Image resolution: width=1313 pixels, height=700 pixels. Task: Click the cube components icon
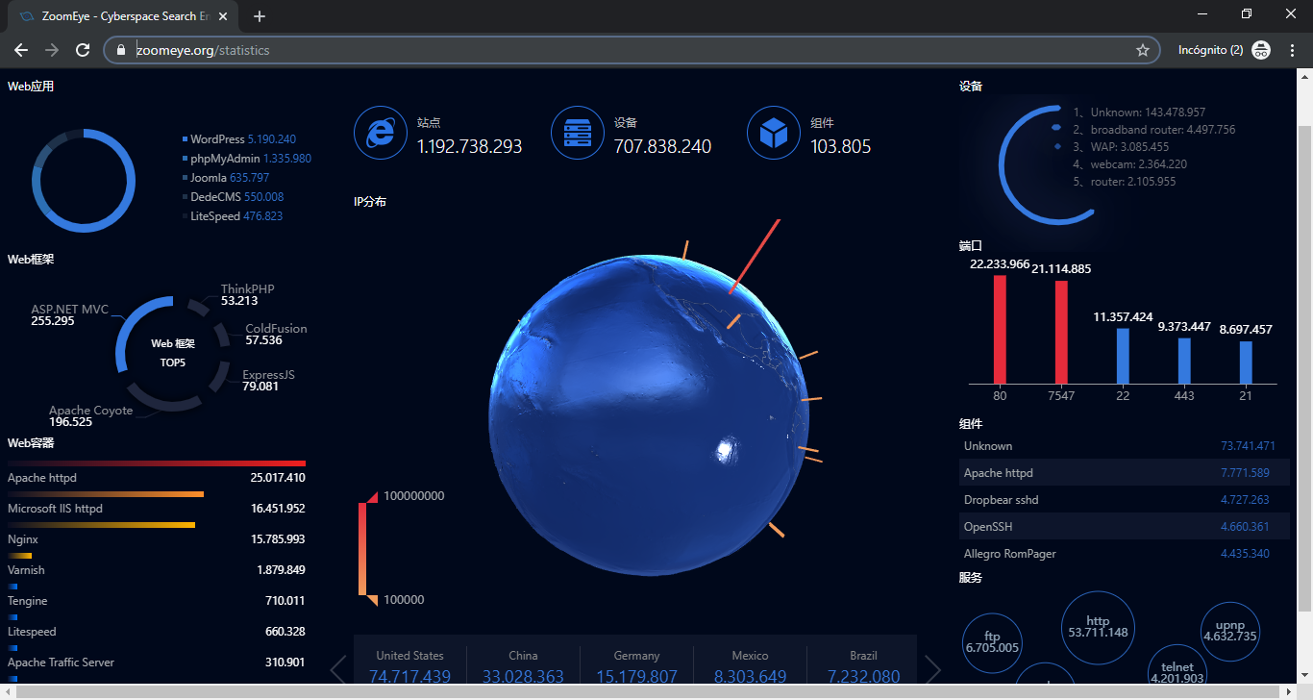point(774,133)
